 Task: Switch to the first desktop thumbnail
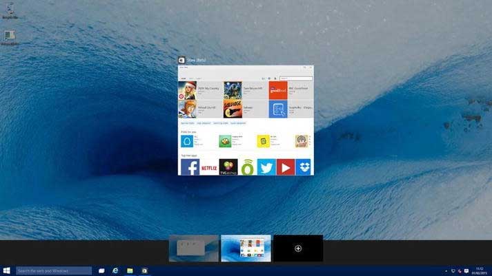(194, 248)
